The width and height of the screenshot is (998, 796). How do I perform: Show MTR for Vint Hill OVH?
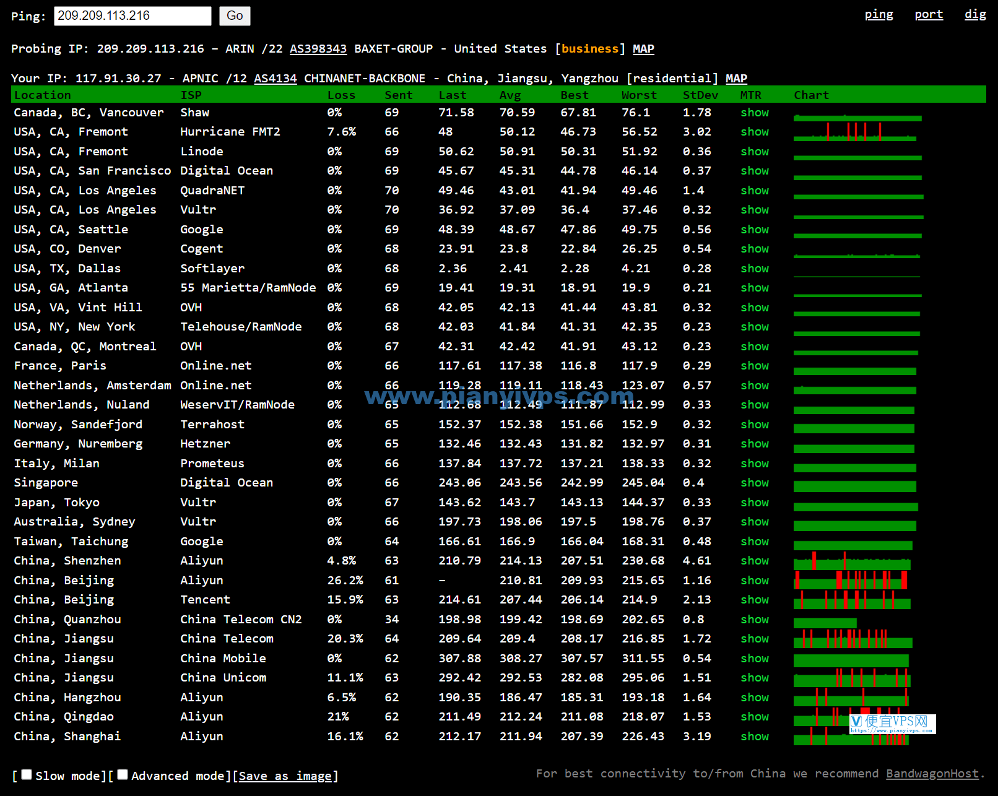755,308
